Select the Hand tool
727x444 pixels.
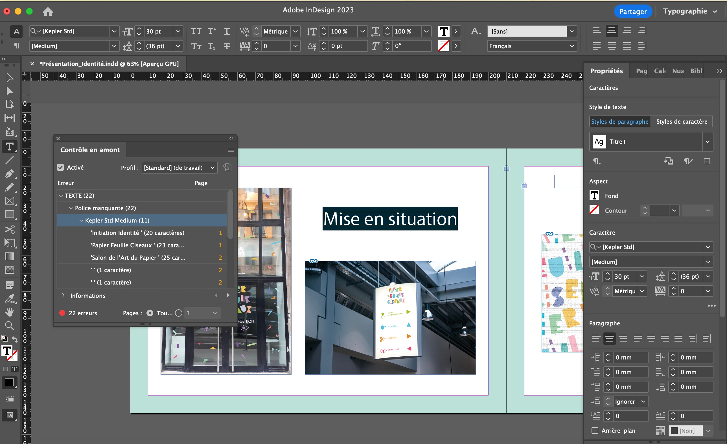click(9, 312)
